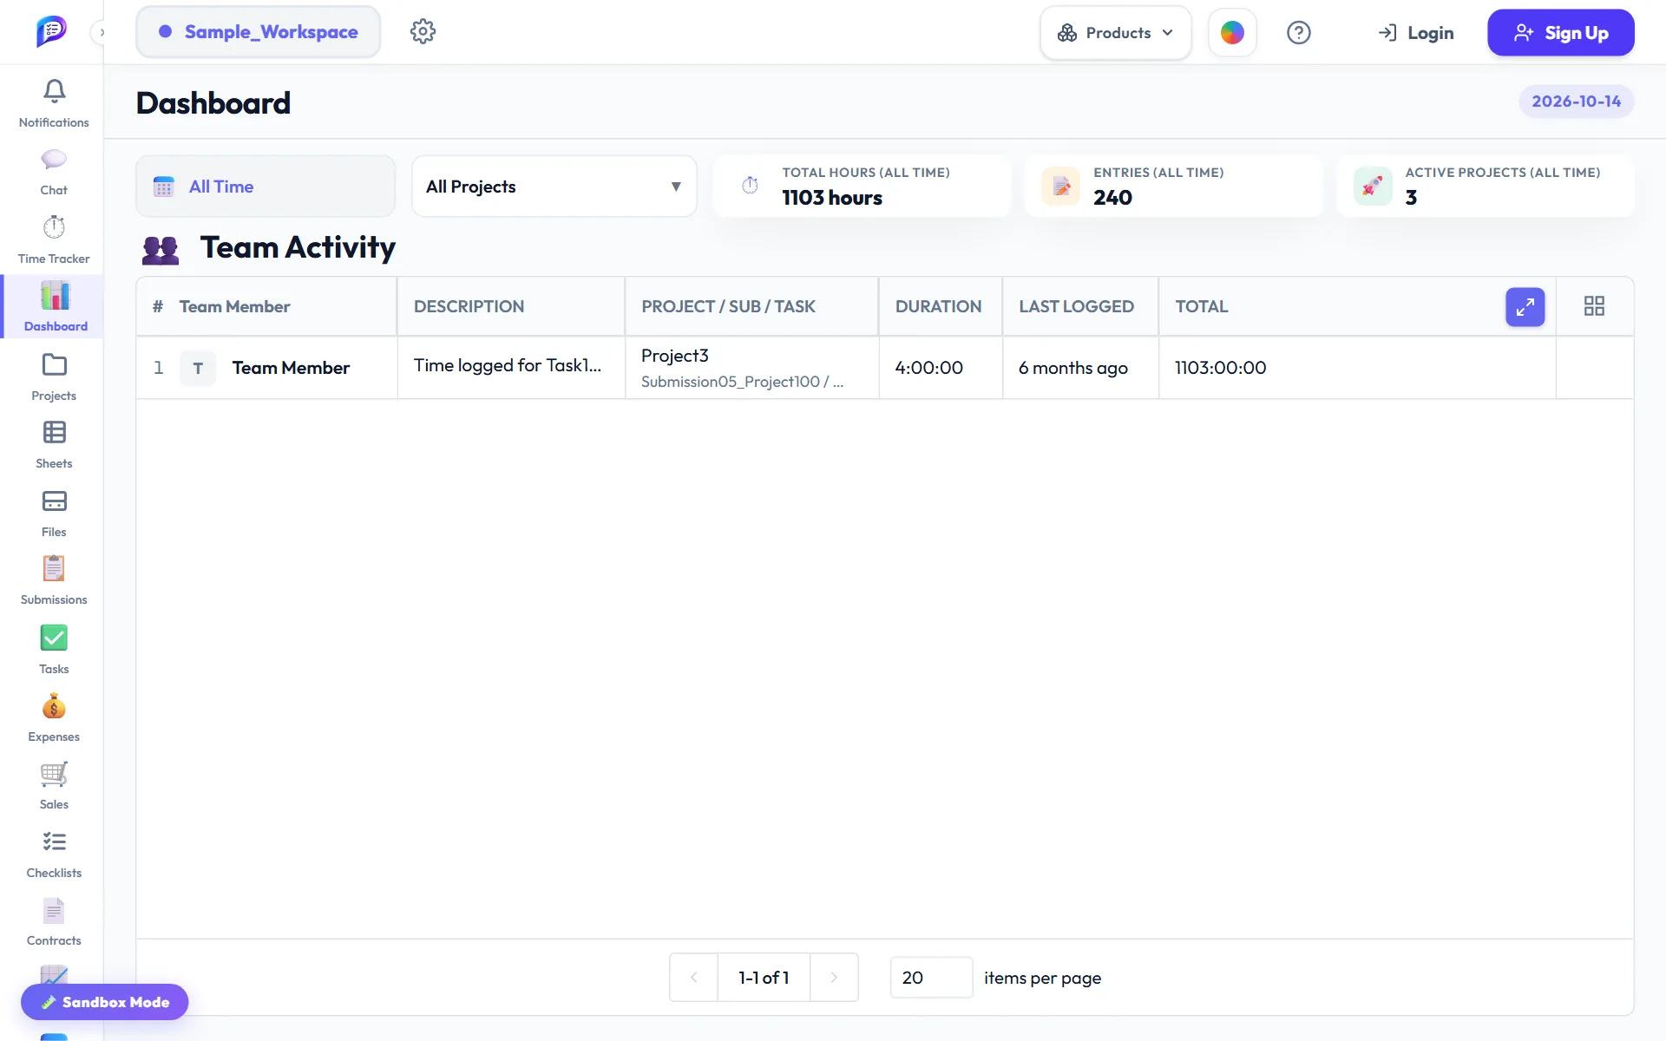Expand the Team Activity table fullscreen
This screenshot has width=1666, height=1041.
(x=1525, y=306)
